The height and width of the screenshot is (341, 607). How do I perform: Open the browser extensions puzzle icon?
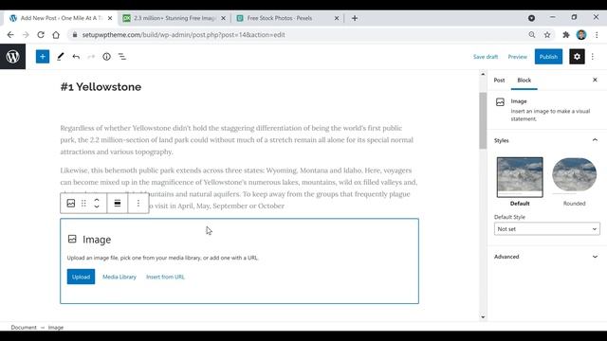pyautogui.click(x=566, y=35)
